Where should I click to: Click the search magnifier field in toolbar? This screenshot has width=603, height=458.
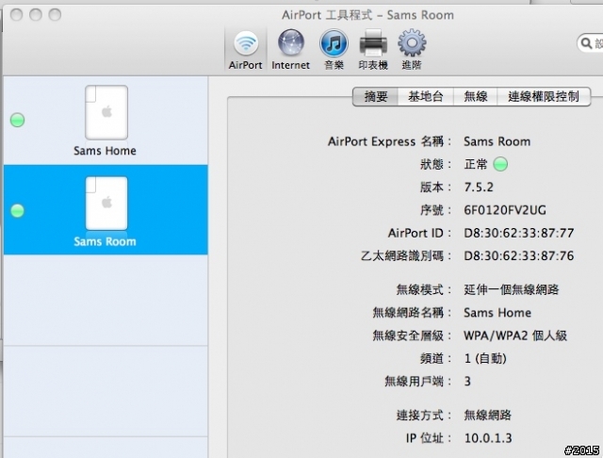click(x=590, y=43)
